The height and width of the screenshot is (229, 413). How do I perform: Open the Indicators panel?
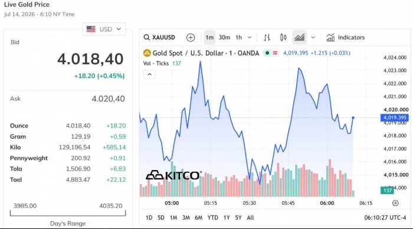coord(346,37)
